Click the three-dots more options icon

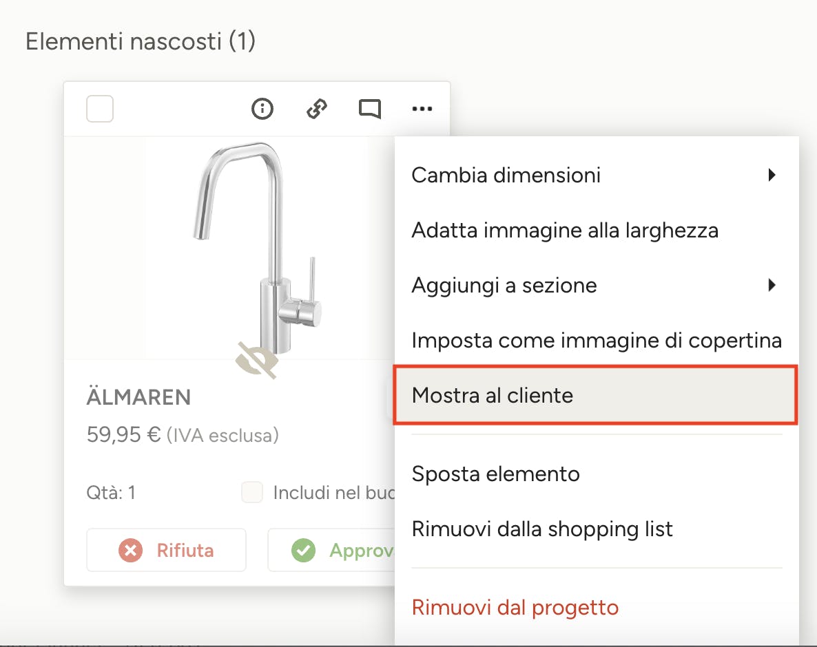coord(422,109)
